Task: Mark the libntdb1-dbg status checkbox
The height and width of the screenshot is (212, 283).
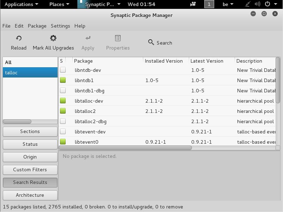Action: 63,90
